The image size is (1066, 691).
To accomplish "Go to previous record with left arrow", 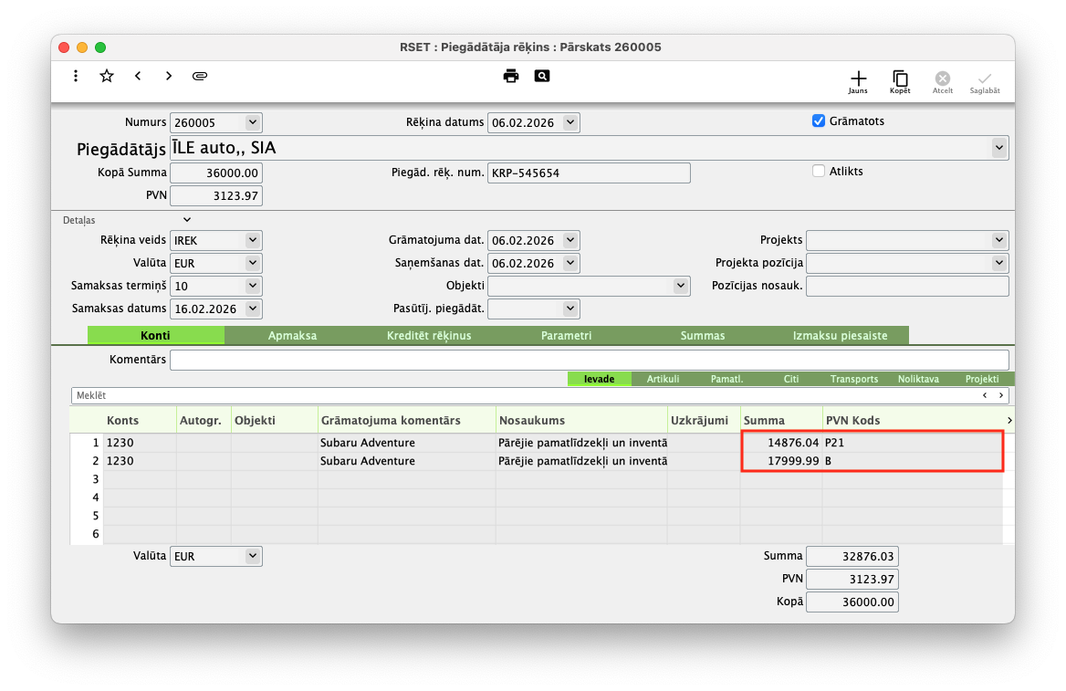I will [138, 76].
